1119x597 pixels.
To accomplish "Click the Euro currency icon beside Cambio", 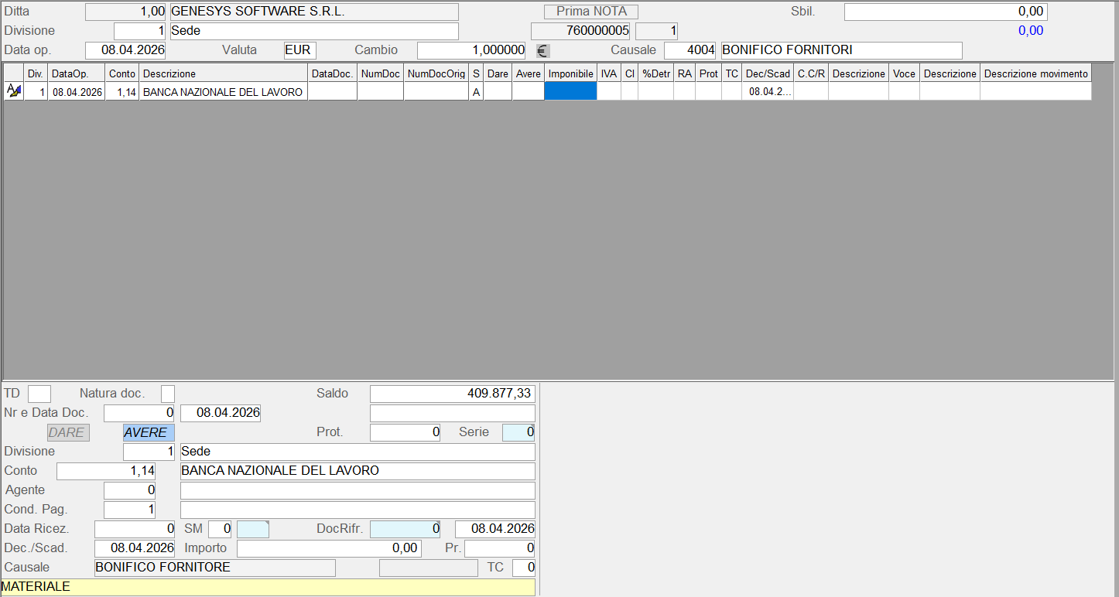I will [542, 51].
